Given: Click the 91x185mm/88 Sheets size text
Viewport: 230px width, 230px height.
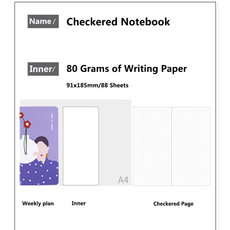Looking at the screenshot, I should tap(97, 85).
